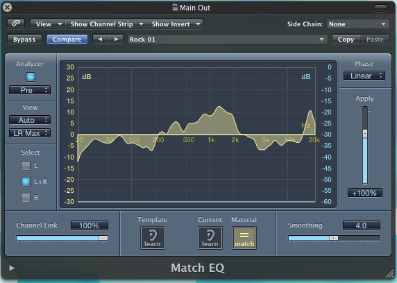This screenshot has height=283, width=397.
Task: Open the Side Chain None dropdown
Action: (357, 24)
